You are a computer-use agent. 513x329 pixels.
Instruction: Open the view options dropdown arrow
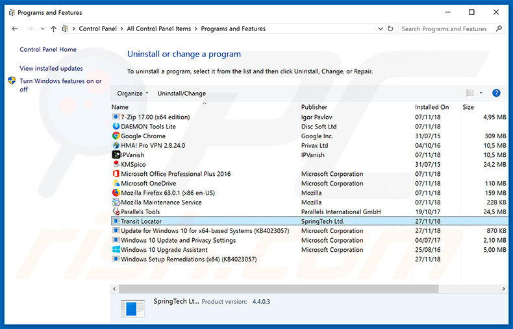click(x=481, y=93)
